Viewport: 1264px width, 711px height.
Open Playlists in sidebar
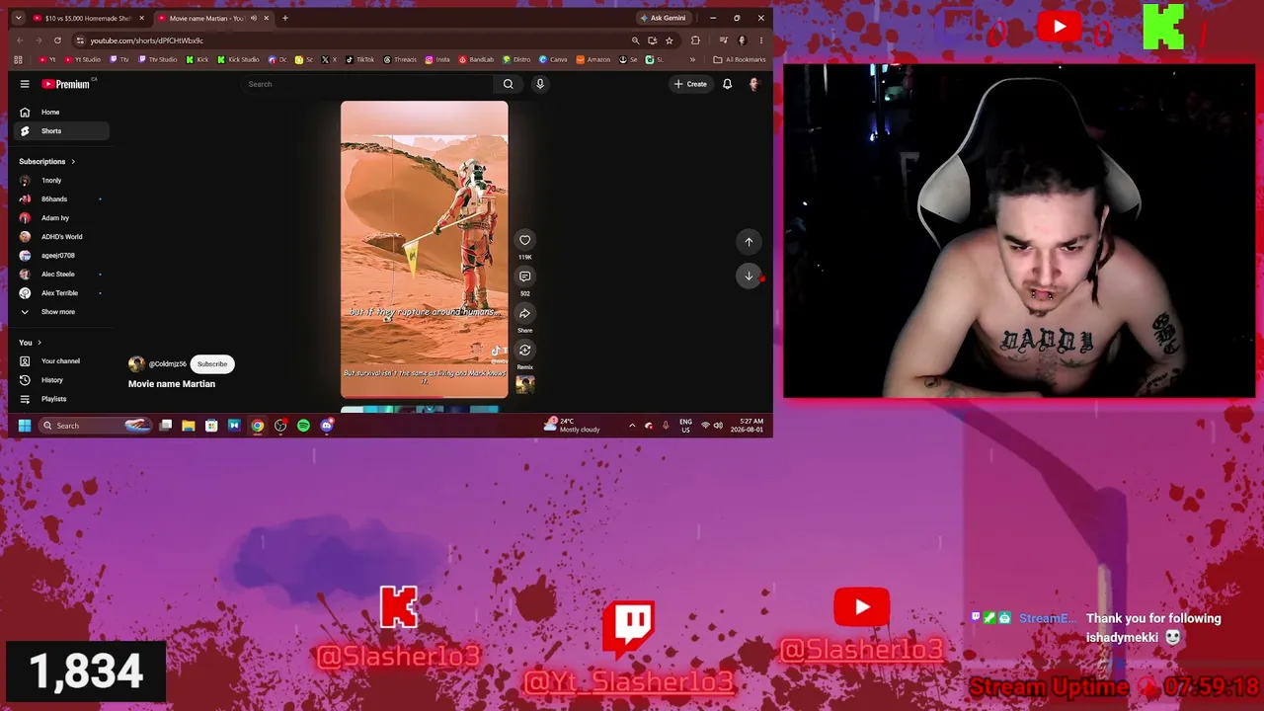point(61,399)
